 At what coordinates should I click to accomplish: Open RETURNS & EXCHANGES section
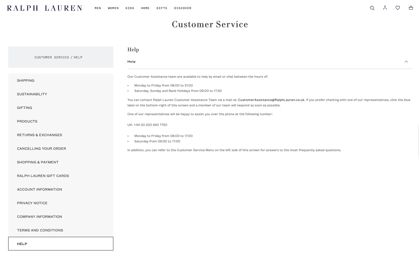pos(39,135)
